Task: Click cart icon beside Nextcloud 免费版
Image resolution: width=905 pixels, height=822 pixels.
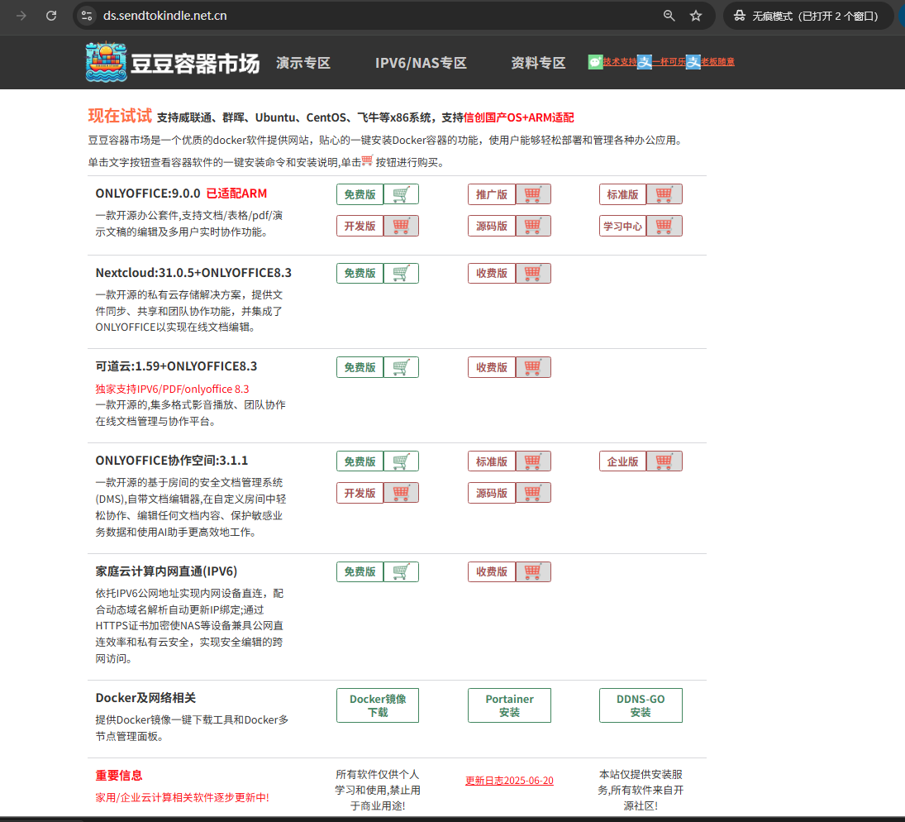Action: tap(401, 273)
